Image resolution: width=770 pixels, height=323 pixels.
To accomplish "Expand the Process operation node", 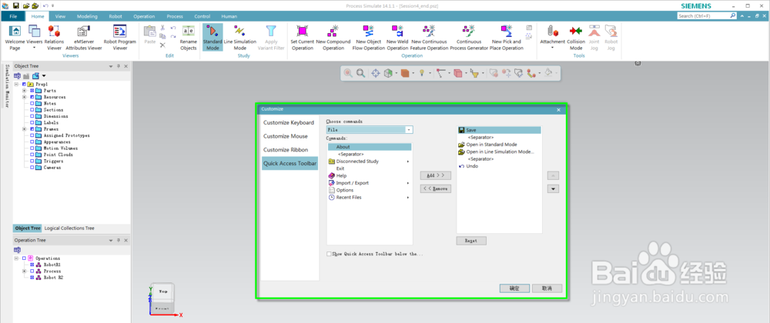I will point(25,271).
